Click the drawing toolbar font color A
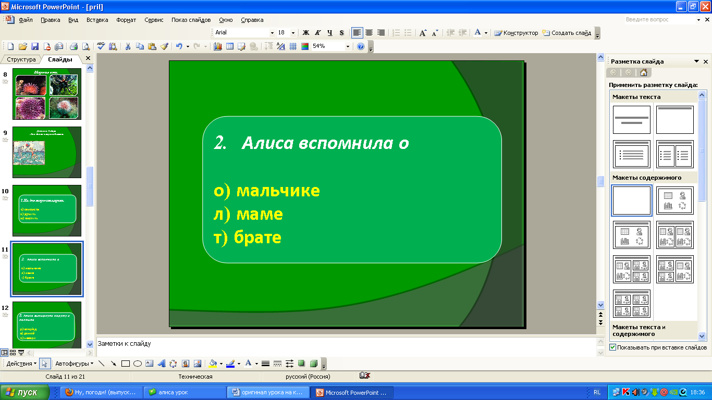712x400 pixels. point(248,364)
